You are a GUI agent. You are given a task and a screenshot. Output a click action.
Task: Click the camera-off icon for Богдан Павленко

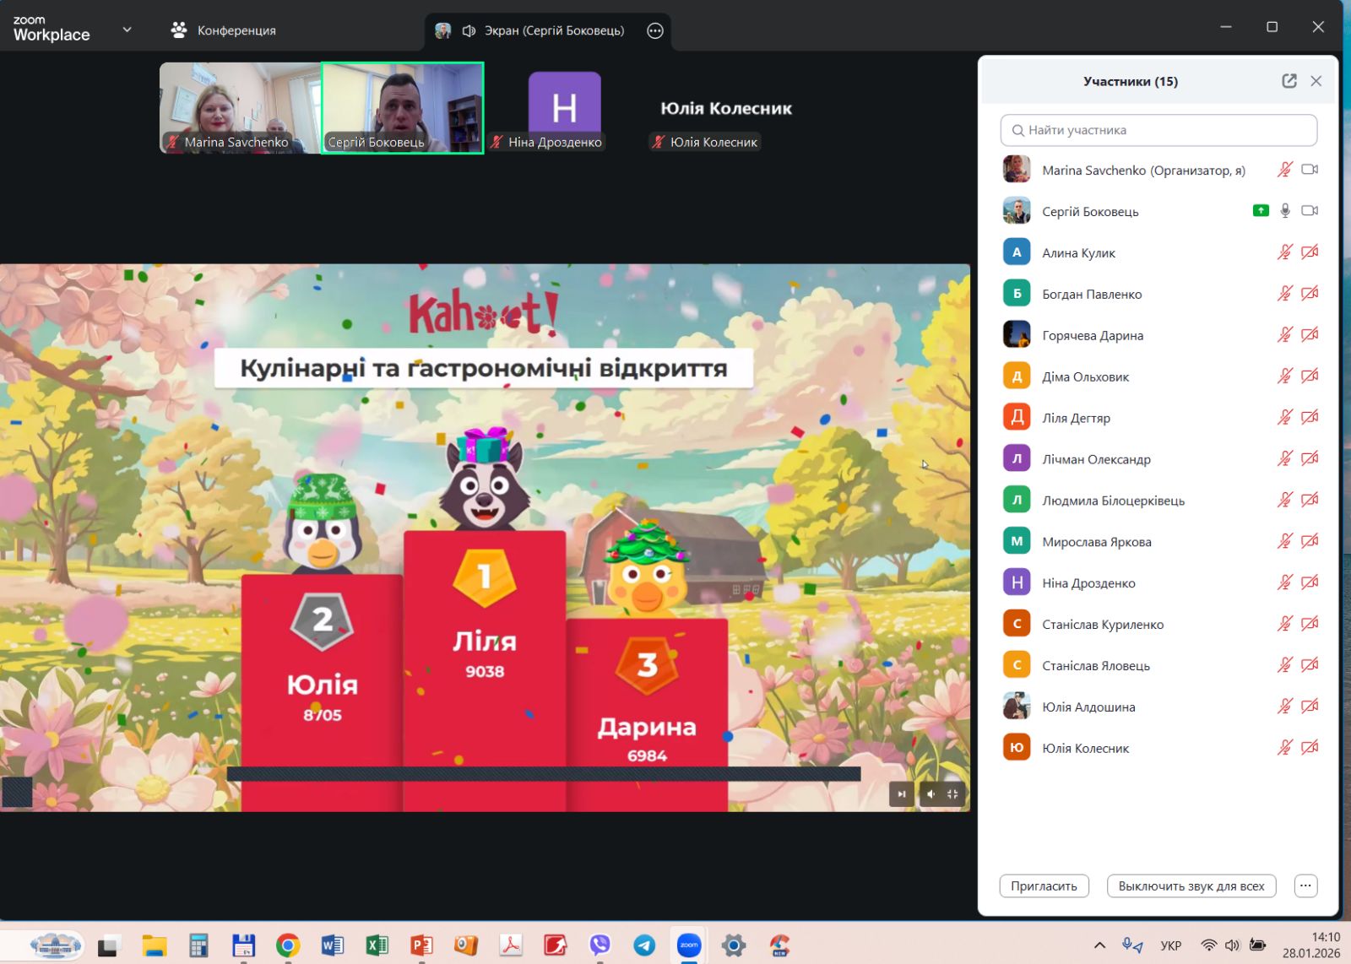1310,294
